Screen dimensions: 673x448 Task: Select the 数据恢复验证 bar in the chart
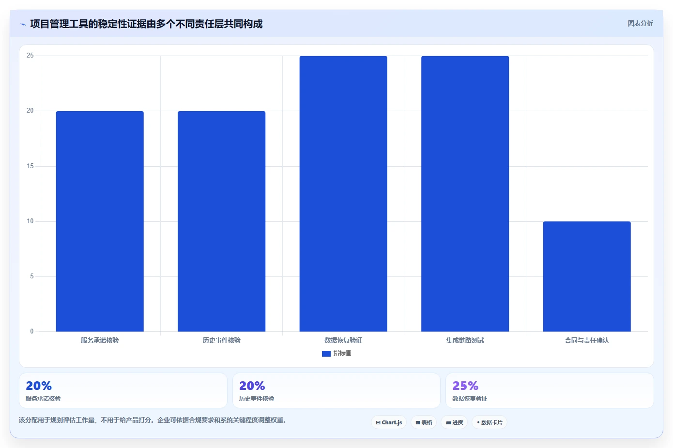click(343, 194)
